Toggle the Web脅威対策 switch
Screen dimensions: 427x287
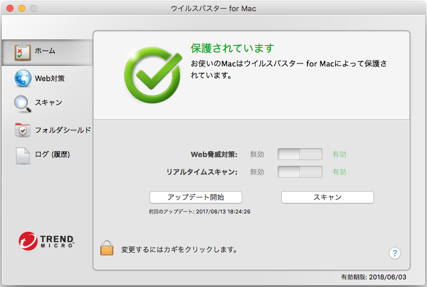click(x=300, y=154)
